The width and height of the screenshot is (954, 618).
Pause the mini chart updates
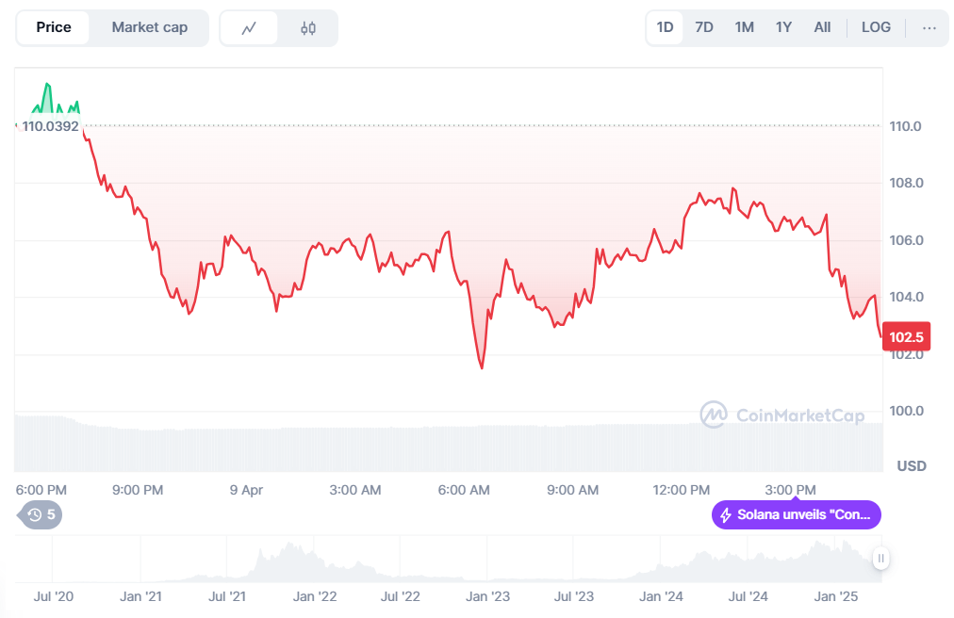point(880,558)
